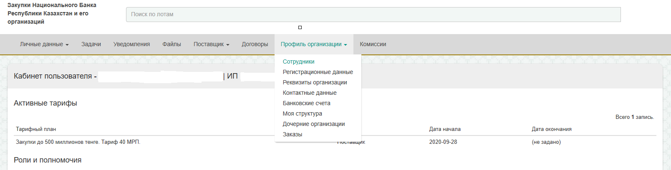Click the Тарифный план column header
671x170 pixels.
click(x=36, y=129)
